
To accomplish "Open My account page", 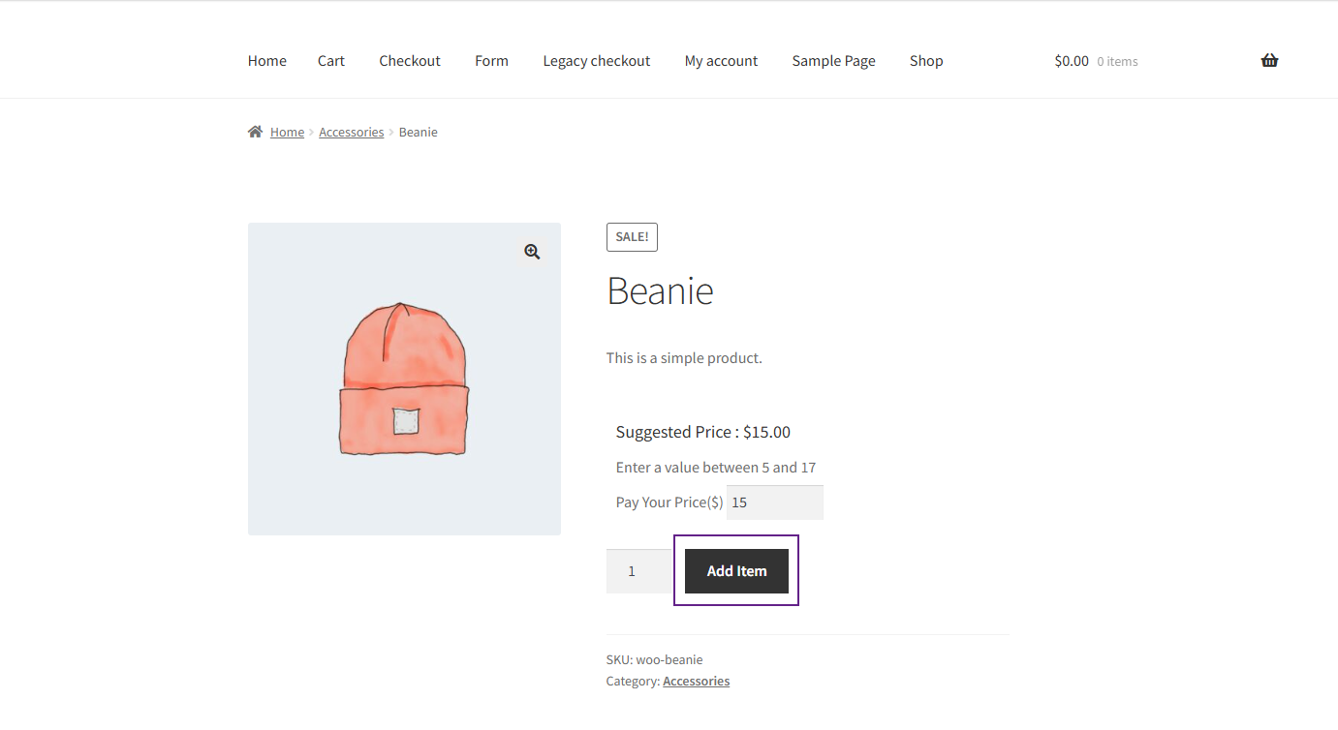I will 722,61.
